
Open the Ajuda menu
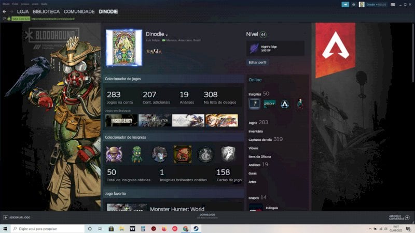[44, 4]
